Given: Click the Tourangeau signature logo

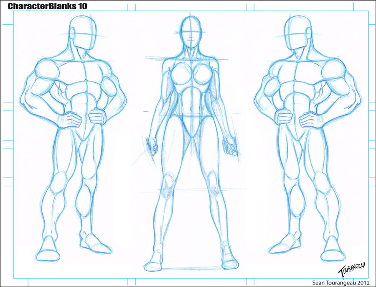Looking at the screenshot, I should (351, 270).
